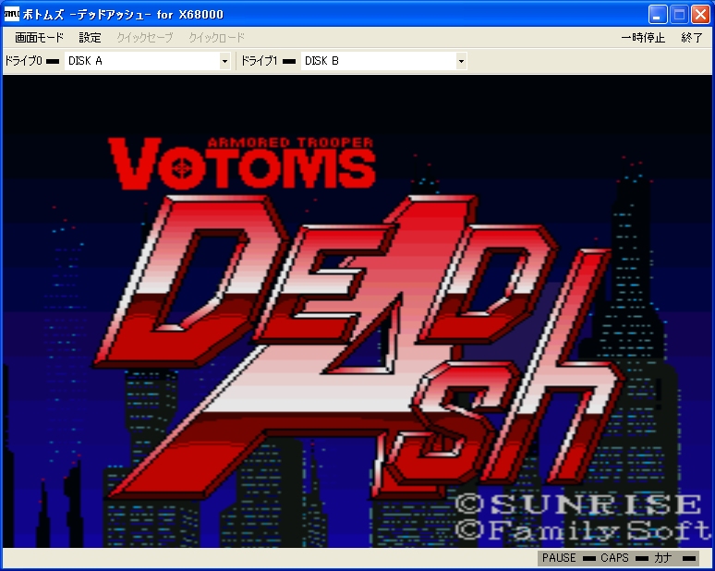The width and height of the screenshot is (715, 571).
Task: Select the DISK B combo box field
Action: point(384,61)
